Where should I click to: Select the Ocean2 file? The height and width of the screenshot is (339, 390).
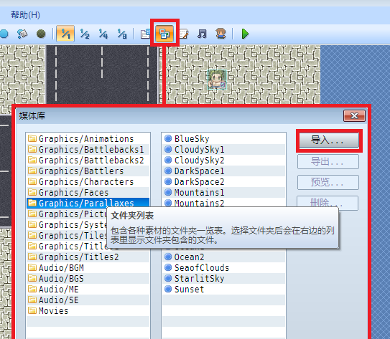pyautogui.click(x=223, y=257)
